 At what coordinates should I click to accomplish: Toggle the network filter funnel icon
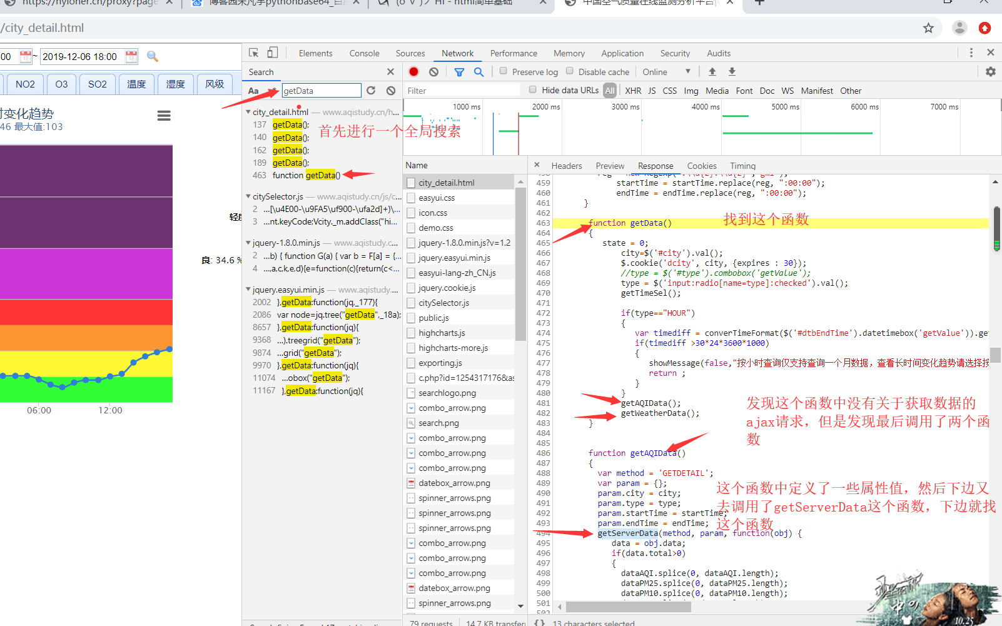pos(459,72)
